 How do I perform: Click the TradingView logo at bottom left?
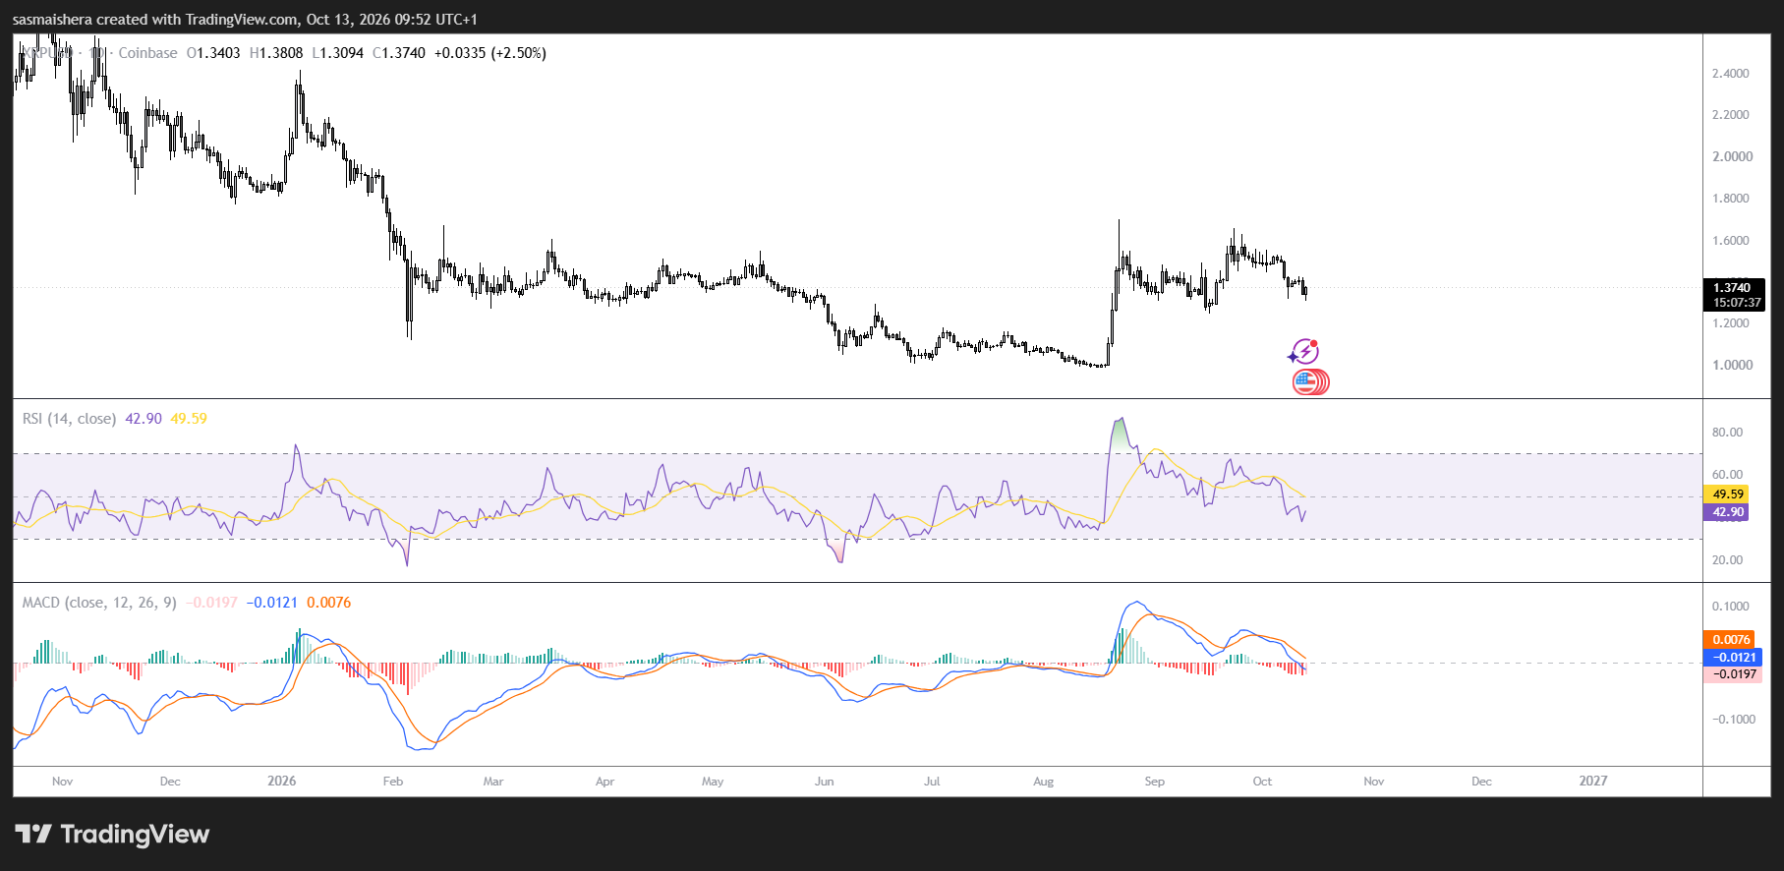click(x=112, y=835)
